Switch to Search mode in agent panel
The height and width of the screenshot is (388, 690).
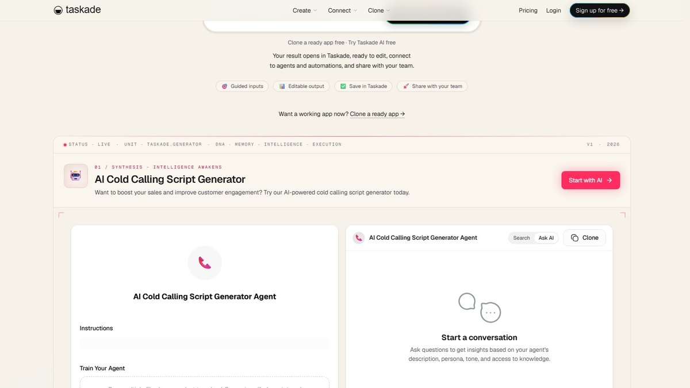[522, 238]
